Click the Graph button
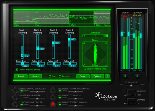This screenshot has width=155, height=111. coord(83,76)
